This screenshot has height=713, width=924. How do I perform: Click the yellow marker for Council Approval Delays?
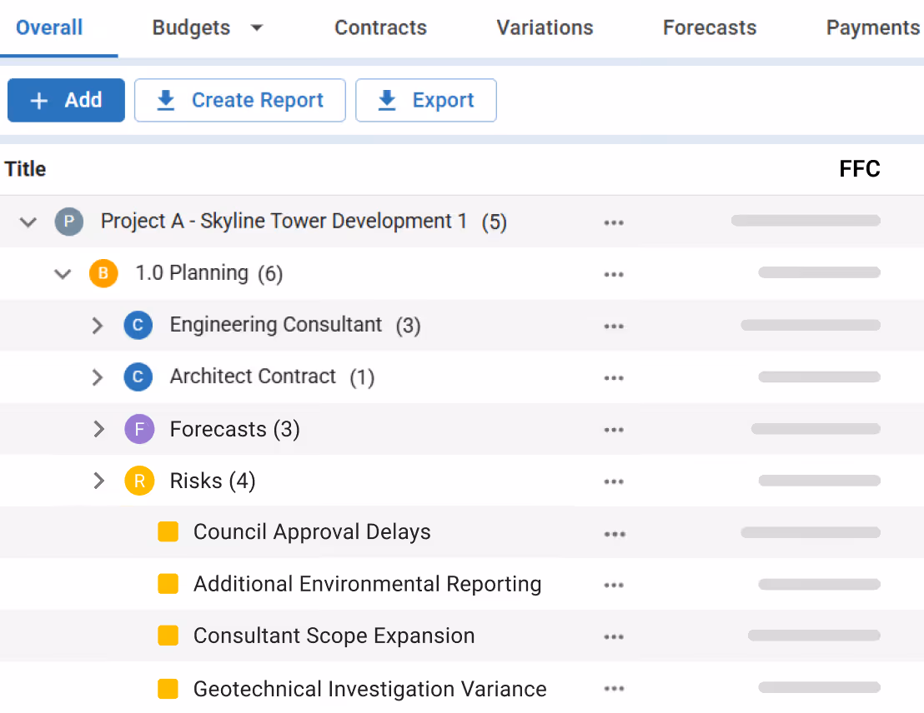[x=168, y=531]
